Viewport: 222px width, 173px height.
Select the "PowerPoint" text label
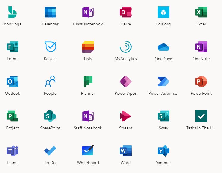click(201, 93)
